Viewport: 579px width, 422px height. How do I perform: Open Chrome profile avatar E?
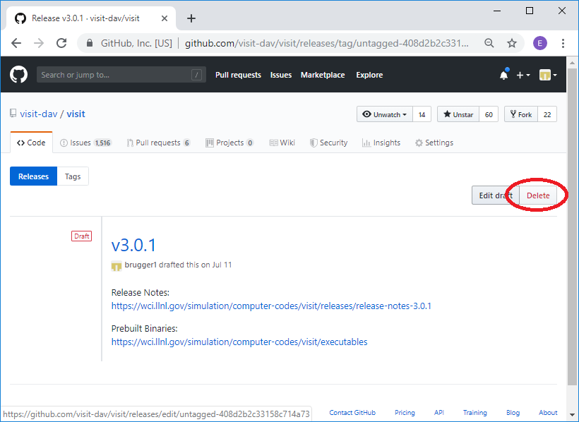[540, 43]
